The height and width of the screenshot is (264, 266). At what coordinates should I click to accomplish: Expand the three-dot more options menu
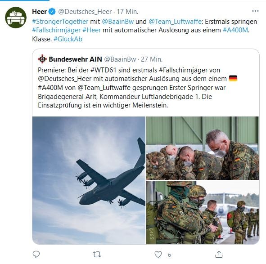point(255,11)
